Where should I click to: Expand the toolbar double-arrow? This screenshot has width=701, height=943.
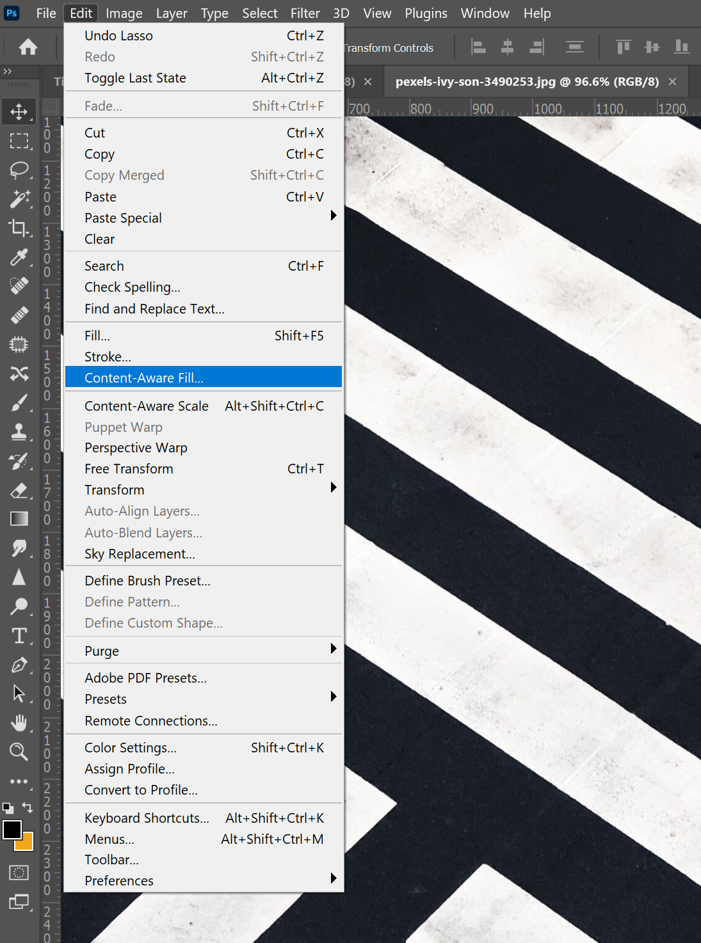point(8,71)
